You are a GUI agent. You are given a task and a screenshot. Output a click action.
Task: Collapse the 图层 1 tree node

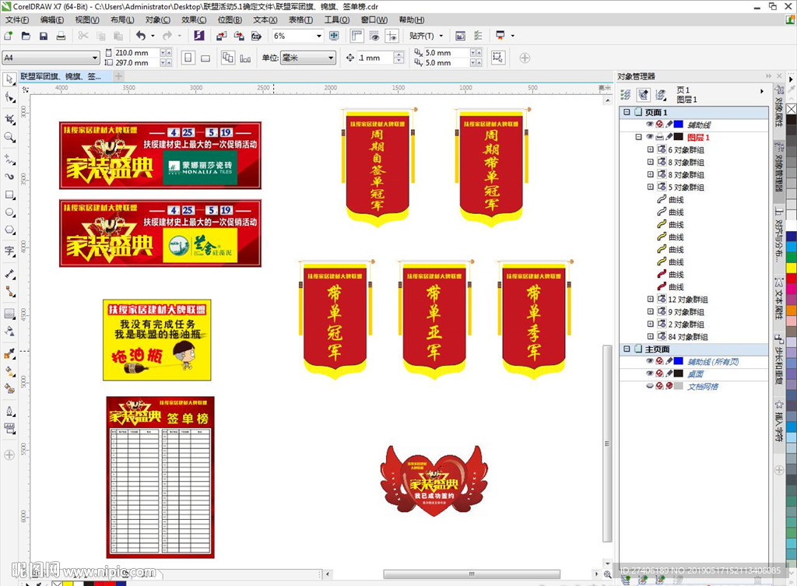(638, 137)
